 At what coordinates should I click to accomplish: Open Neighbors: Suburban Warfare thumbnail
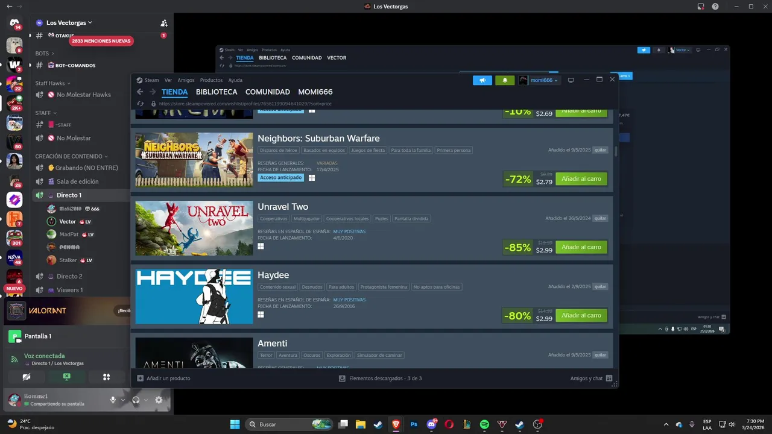coord(194,160)
